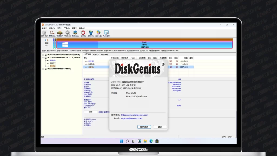The image size is (277, 156).
Task: Open the Recover Files (恢复文件) tool
Action: [60, 33]
